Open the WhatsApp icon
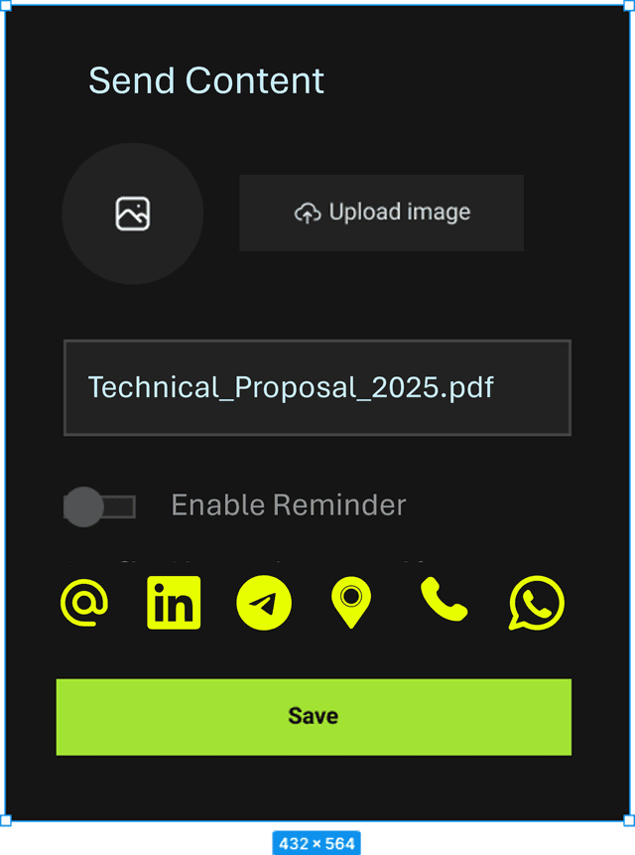Screen dimensions: 635x855 [537, 603]
